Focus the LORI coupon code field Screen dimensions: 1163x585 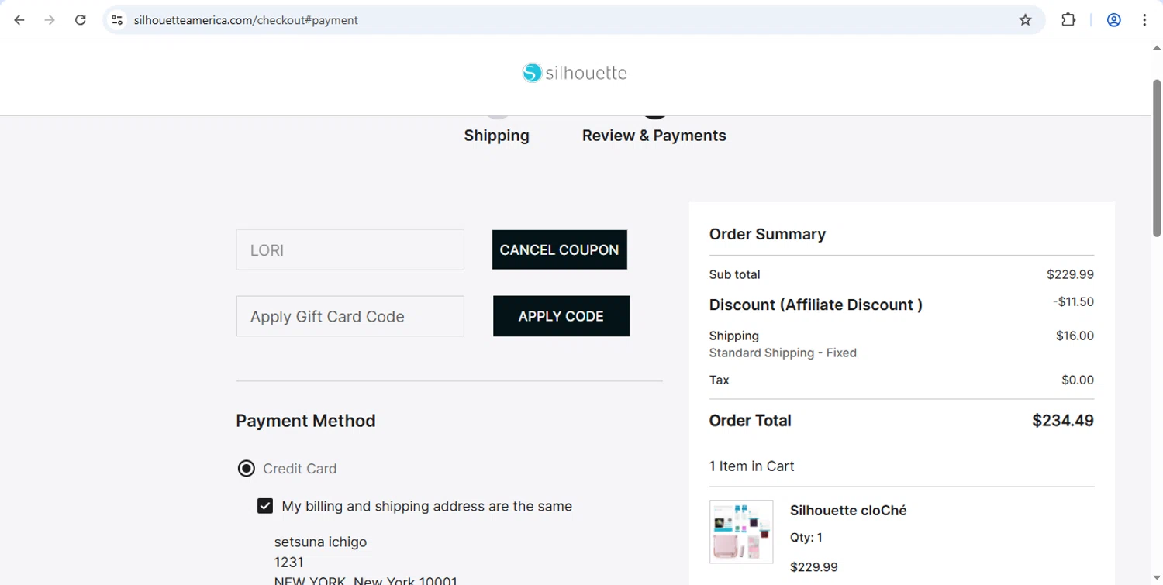[x=350, y=249]
